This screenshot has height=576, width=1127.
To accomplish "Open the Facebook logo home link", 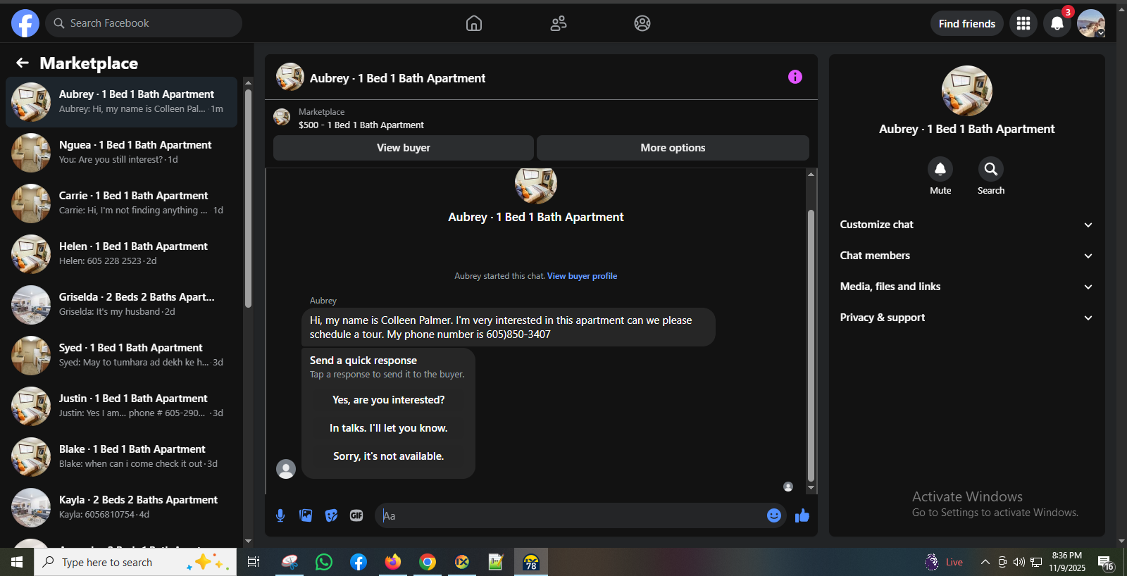I will [25, 23].
